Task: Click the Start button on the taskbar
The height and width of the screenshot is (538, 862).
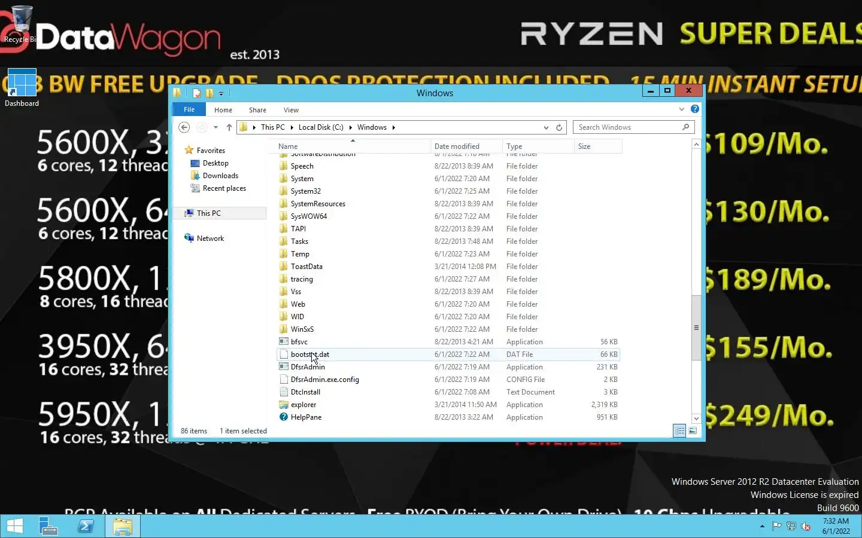Action: [x=14, y=526]
